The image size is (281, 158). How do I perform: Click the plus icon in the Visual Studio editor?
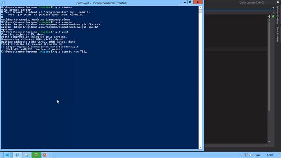pyautogui.click(x=269, y=16)
